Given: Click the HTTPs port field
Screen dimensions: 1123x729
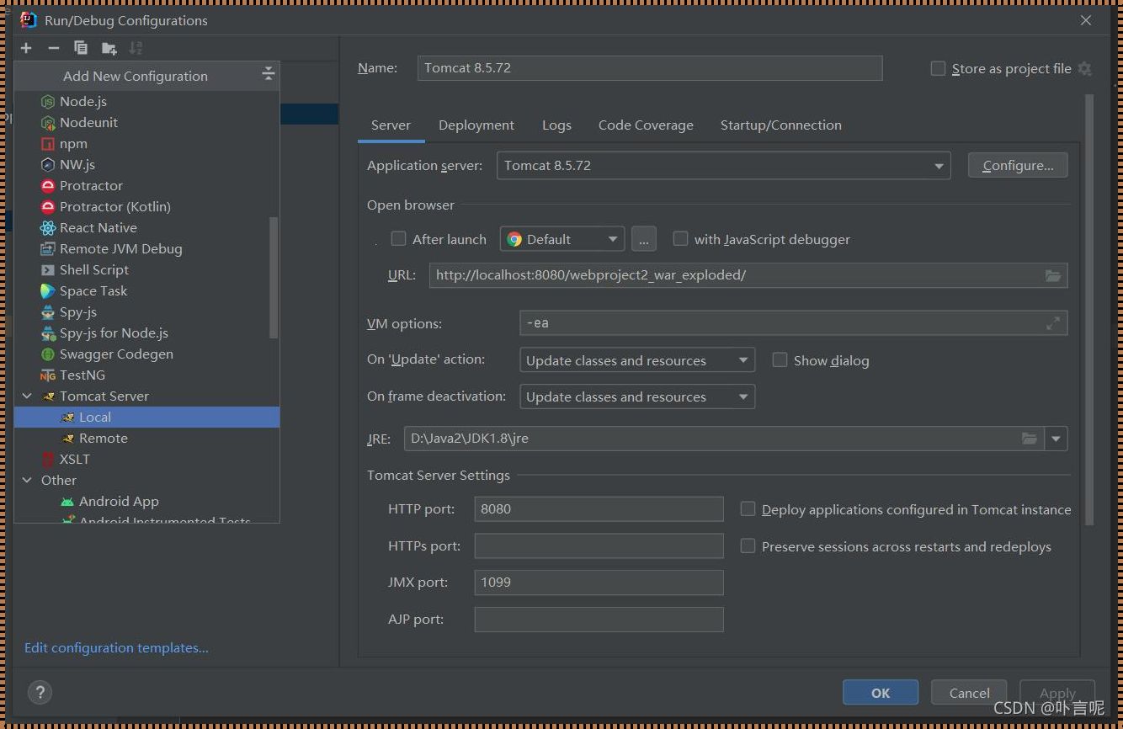Looking at the screenshot, I should [x=599, y=545].
